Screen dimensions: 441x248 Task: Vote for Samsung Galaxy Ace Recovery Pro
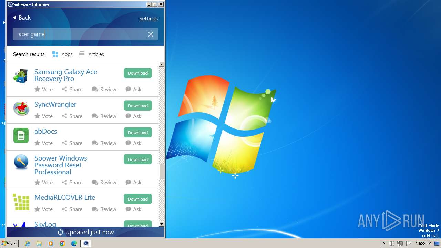[44, 89]
